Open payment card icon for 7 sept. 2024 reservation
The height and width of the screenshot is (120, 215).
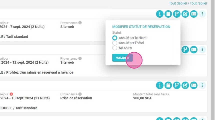click(x=193, y=14)
